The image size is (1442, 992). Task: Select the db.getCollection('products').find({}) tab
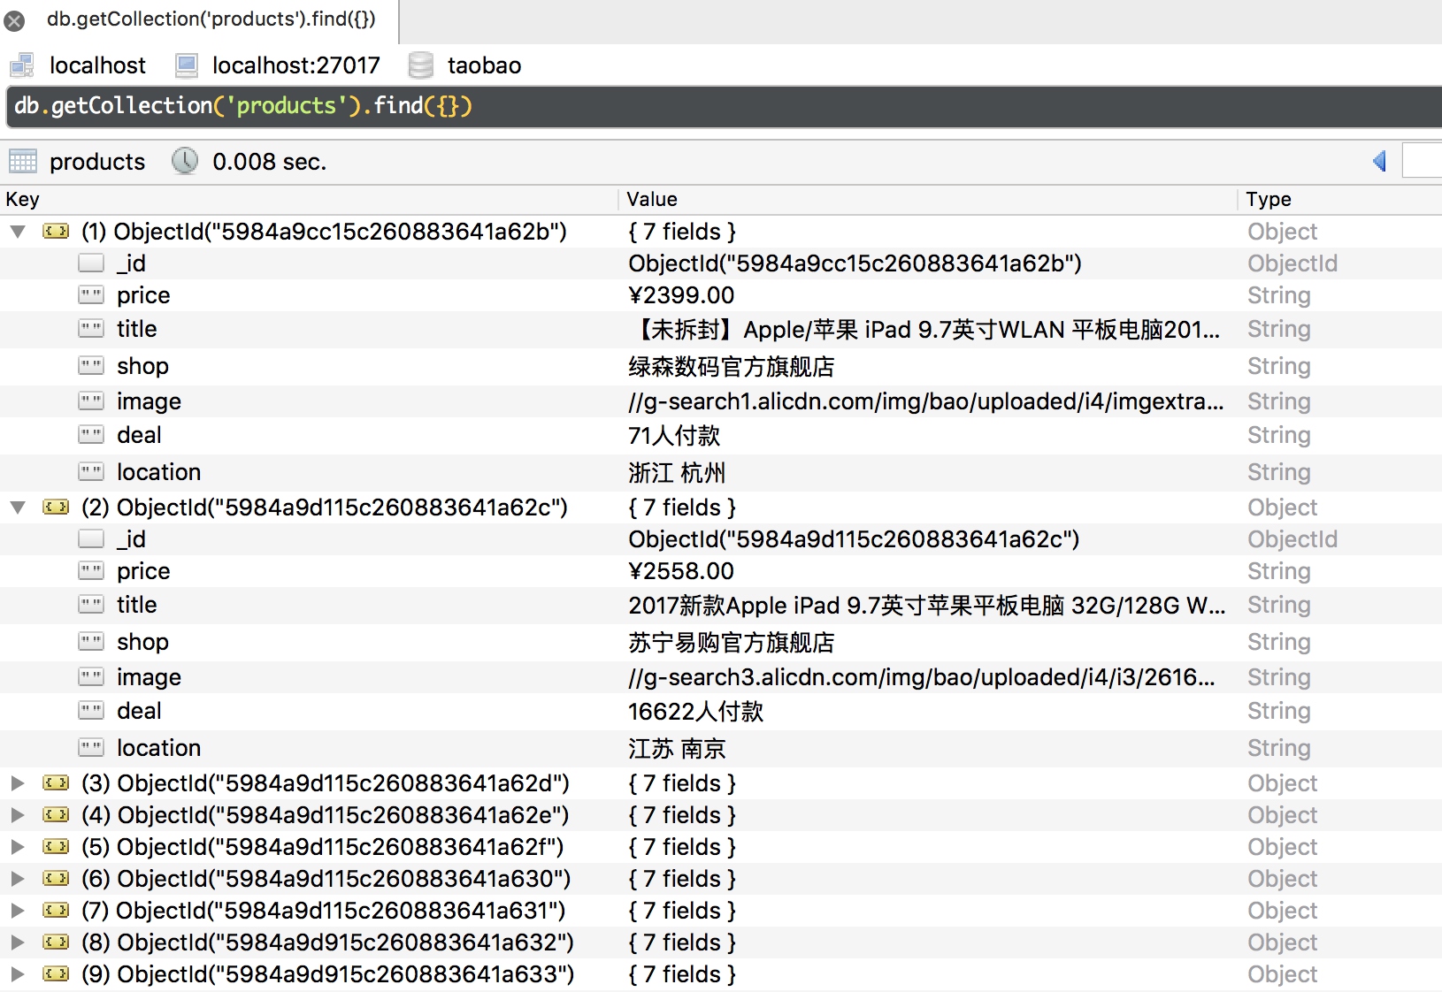(x=211, y=19)
